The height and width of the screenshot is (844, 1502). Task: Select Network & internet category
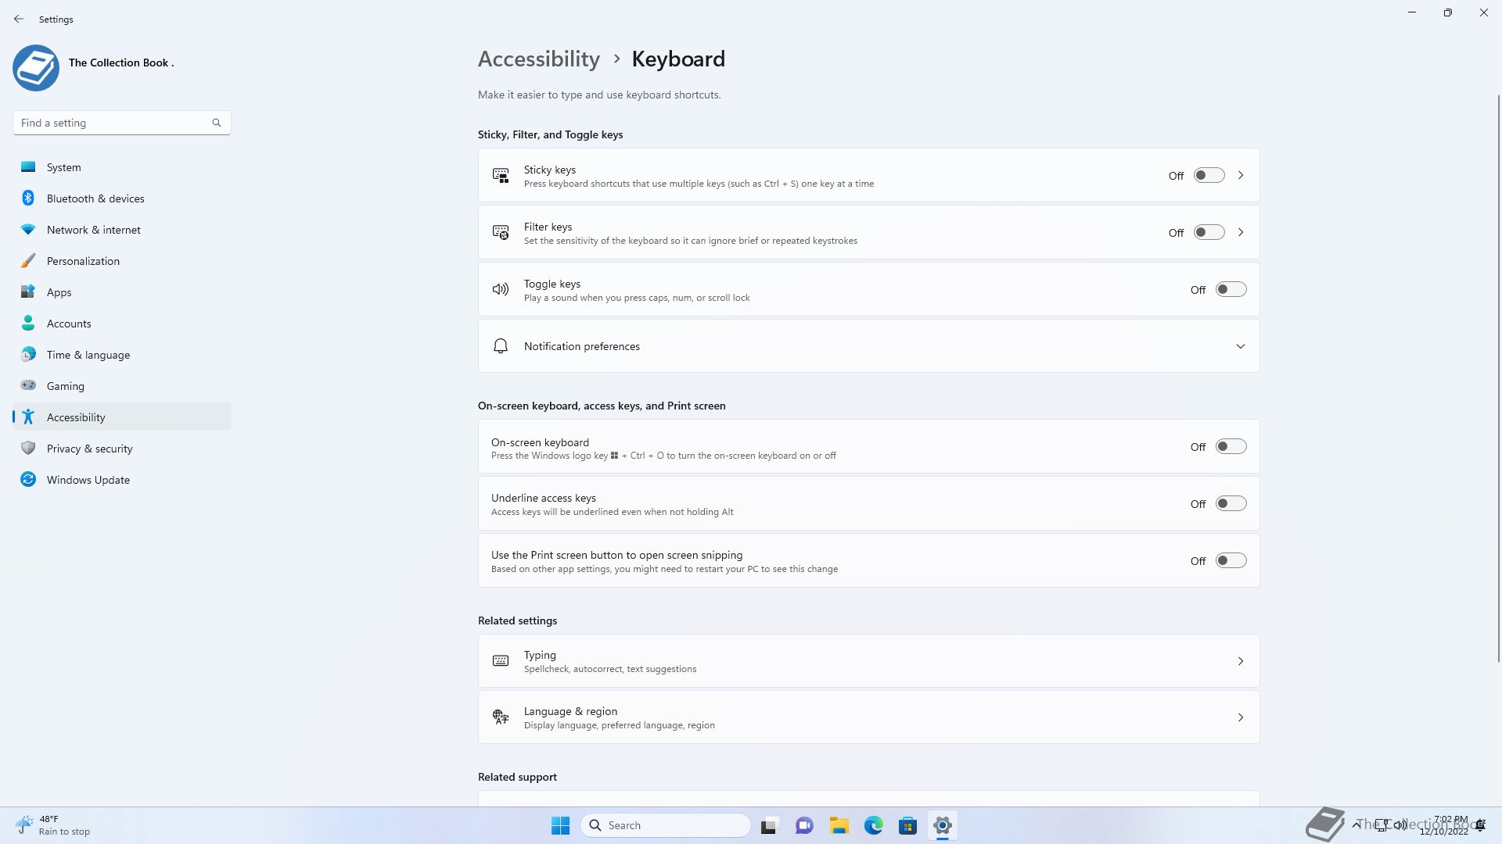[122, 229]
